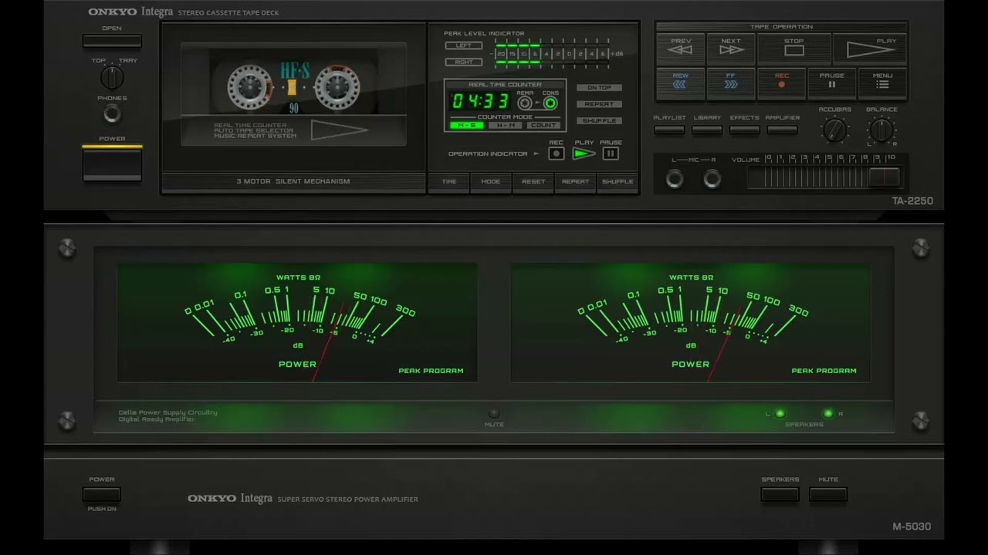
Task: Click the REMA reel indicator icon
Action: click(x=525, y=103)
